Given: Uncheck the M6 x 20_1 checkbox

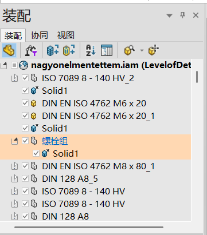Looking at the screenshot, I should click(25, 115).
